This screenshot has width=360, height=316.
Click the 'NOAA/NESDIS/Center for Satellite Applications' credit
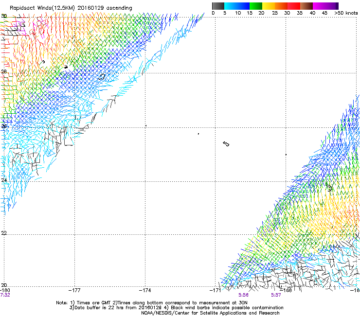(210, 313)
